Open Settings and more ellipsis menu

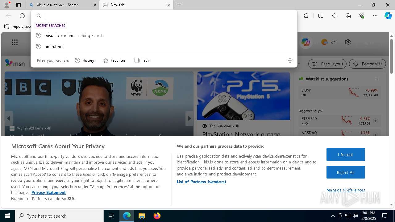coord(375,16)
